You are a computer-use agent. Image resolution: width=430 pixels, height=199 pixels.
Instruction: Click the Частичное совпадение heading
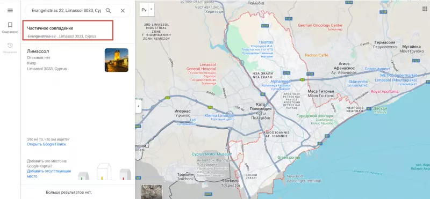pos(50,28)
